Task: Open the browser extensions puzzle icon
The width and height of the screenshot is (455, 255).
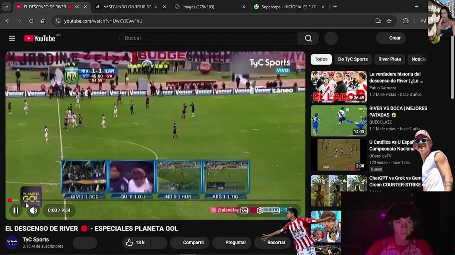Action: pyautogui.click(x=406, y=21)
